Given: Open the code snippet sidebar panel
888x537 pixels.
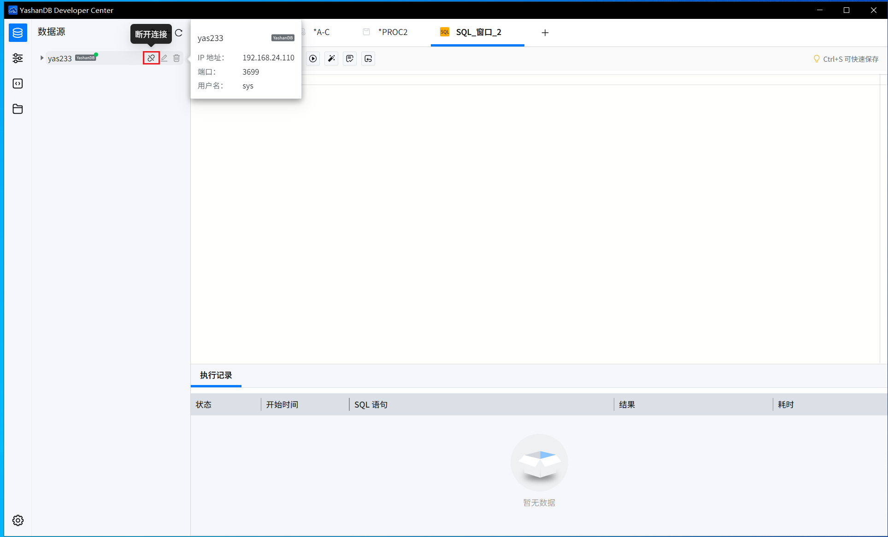Looking at the screenshot, I should tap(18, 83).
